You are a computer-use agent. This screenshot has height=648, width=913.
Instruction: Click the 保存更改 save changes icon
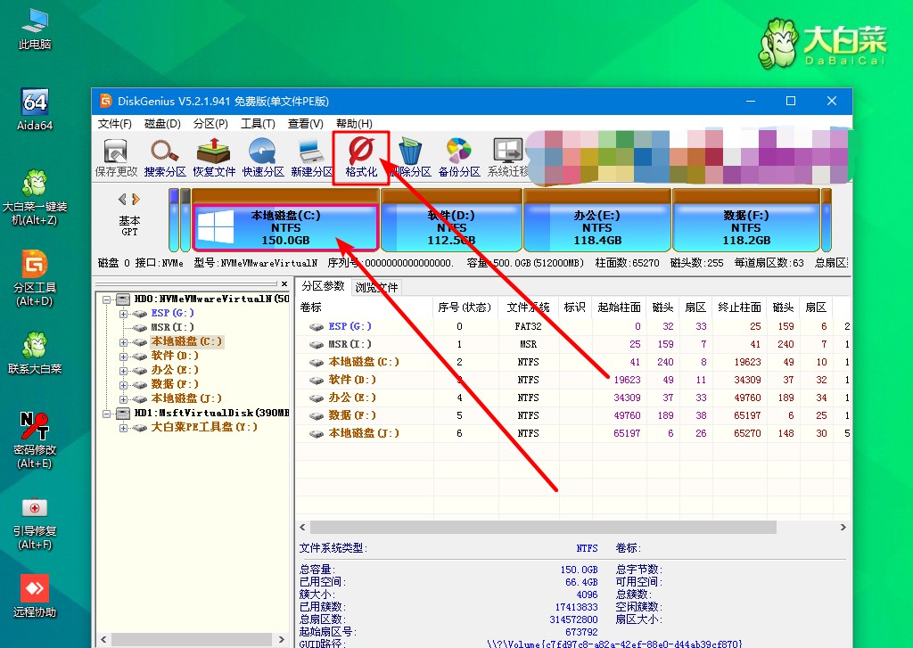116,158
